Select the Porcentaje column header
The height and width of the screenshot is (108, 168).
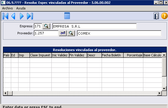click(x=133, y=55)
